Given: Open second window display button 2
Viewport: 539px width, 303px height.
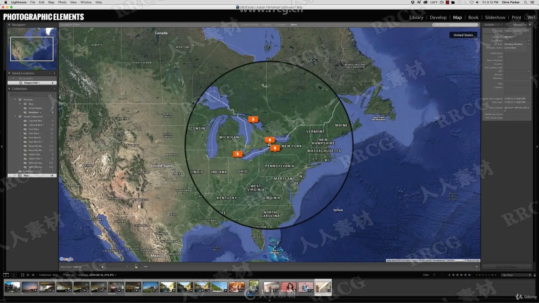Looking at the screenshot, I should [13, 275].
